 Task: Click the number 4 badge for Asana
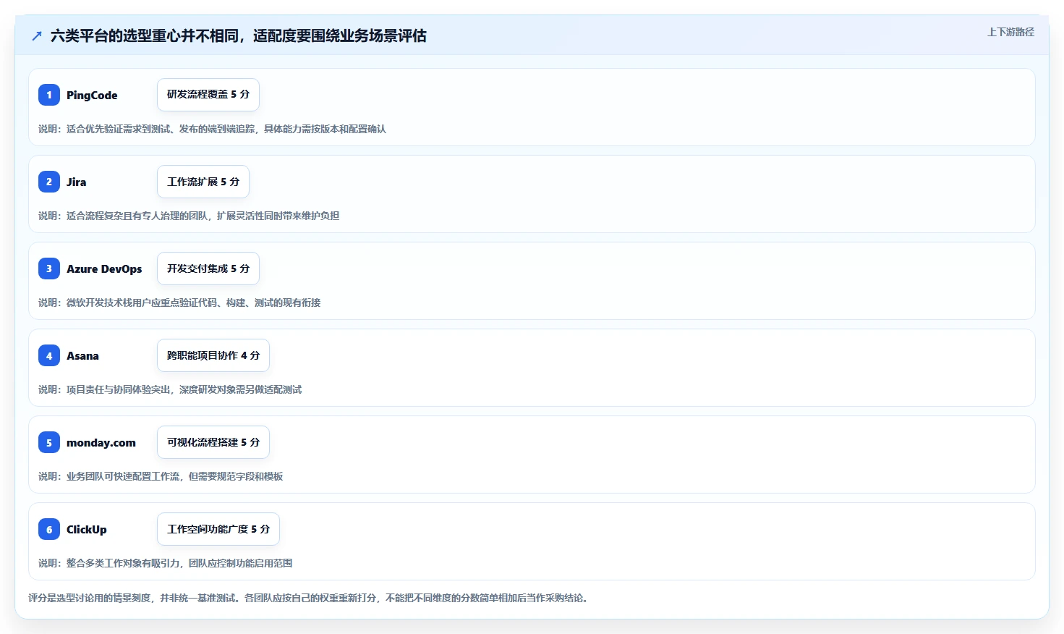[49, 355]
